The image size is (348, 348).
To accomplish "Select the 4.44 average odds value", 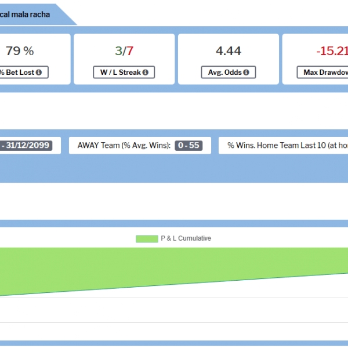I will pyautogui.click(x=229, y=51).
